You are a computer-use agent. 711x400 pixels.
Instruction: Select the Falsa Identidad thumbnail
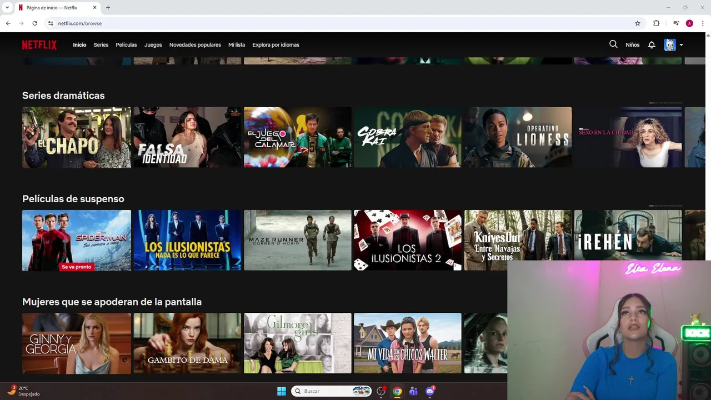click(x=187, y=137)
